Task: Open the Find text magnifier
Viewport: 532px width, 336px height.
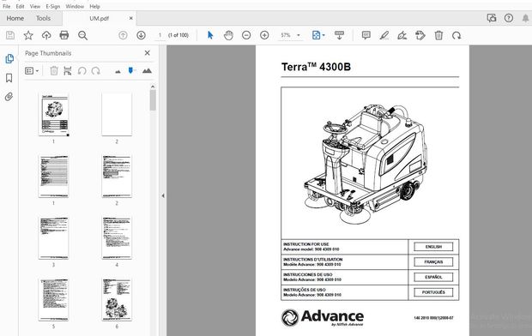Action: pos(82,35)
